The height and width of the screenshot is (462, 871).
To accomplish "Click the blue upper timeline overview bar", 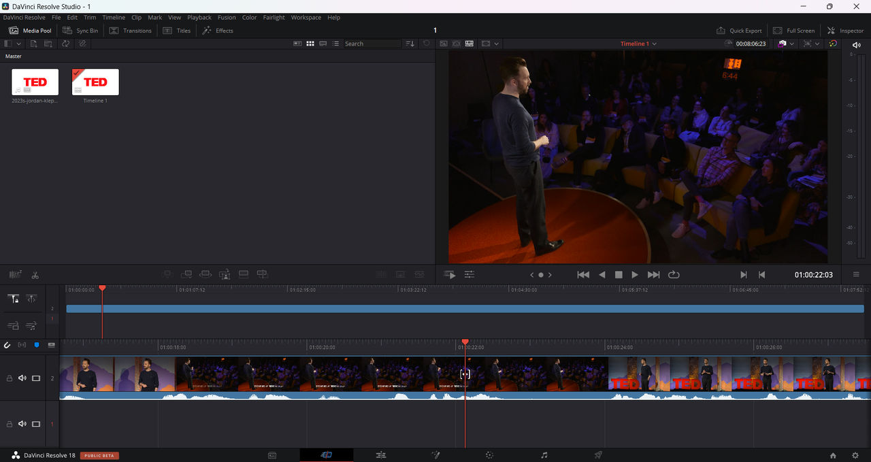I will point(463,308).
